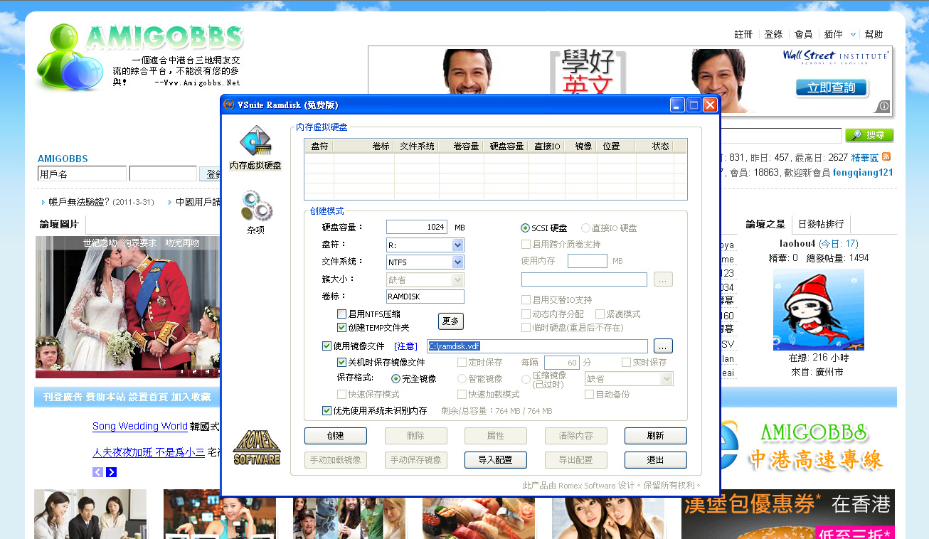929x539 pixels.
Task: Uncheck the 创建TEMP文件夹 checkbox
Action: pos(341,327)
